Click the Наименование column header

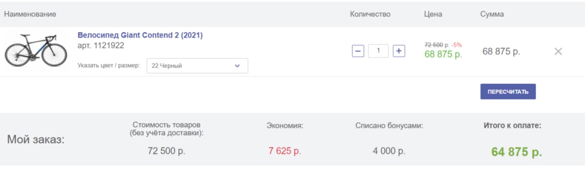[30, 14]
